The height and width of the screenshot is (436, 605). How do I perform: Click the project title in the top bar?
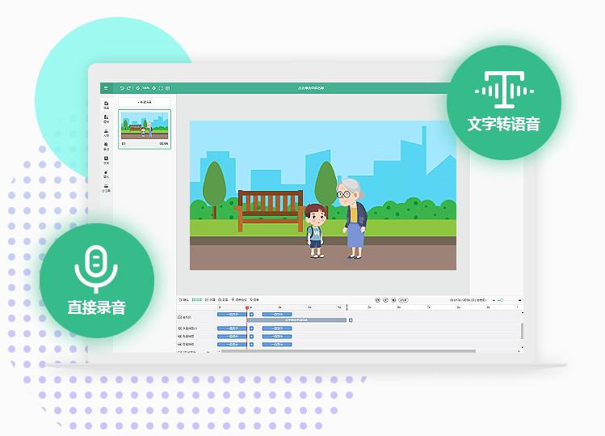tap(310, 87)
